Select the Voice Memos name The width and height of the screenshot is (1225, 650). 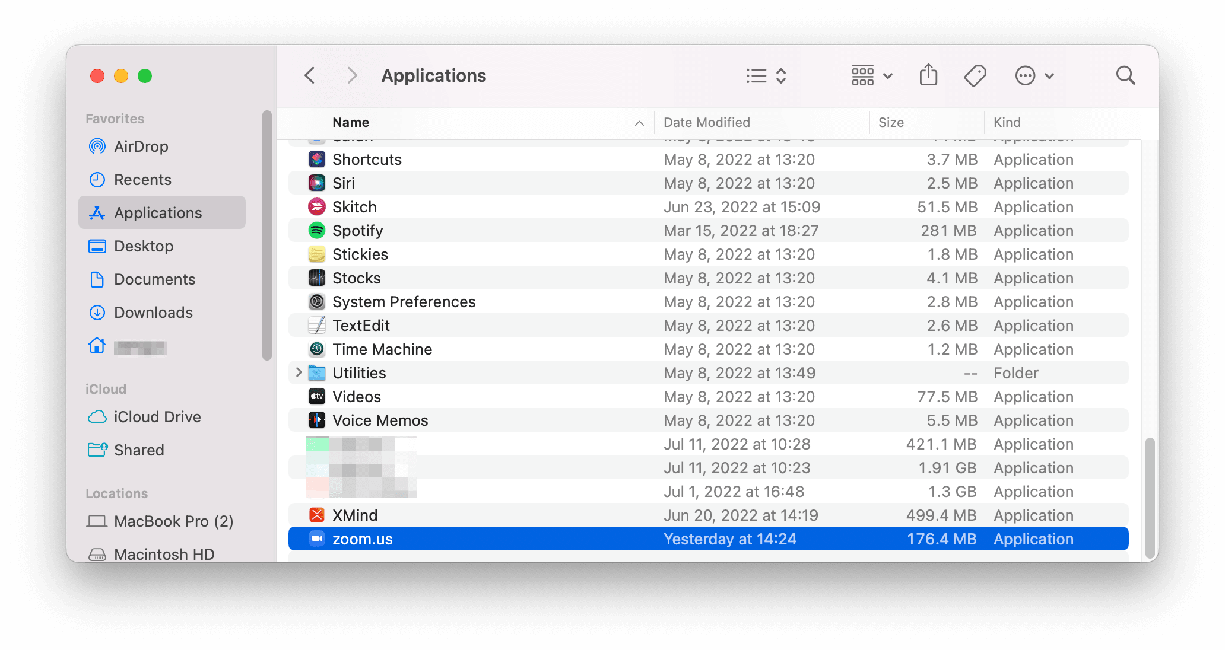pyautogui.click(x=380, y=420)
